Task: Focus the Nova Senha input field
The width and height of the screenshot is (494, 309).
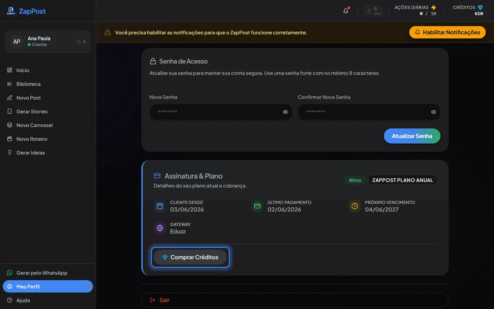Action: tap(221, 112)
